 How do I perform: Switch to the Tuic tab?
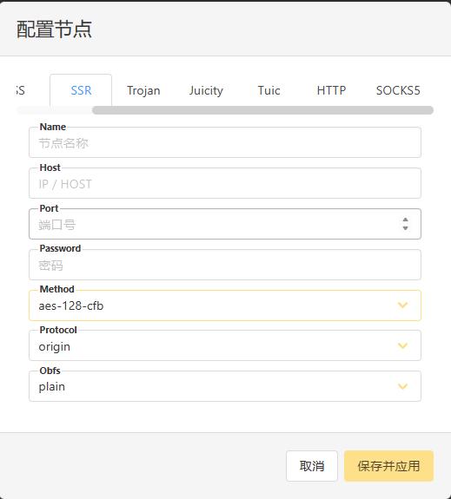pyautogui.click(x=269, y=90)
